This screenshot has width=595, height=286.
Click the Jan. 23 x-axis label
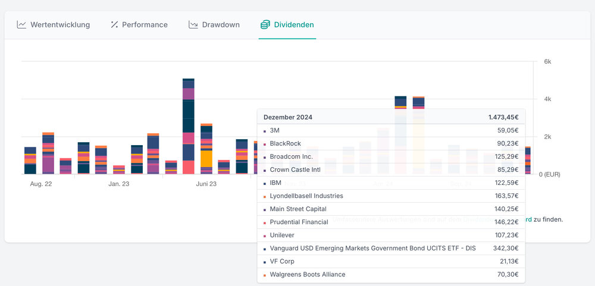coord(119,184)
